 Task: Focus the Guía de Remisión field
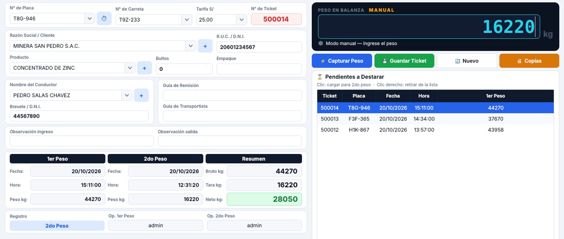tap(232, 95)
